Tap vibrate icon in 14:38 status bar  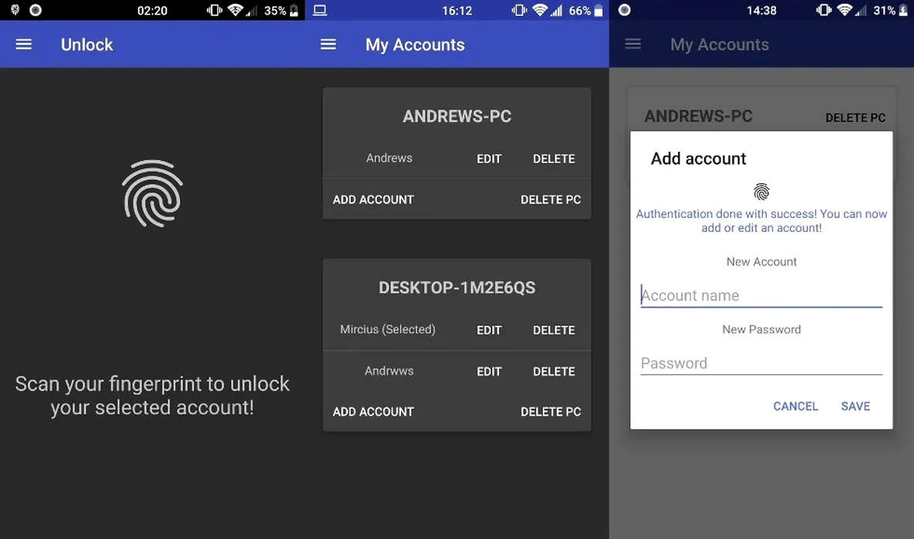click(x=824, y=10)
